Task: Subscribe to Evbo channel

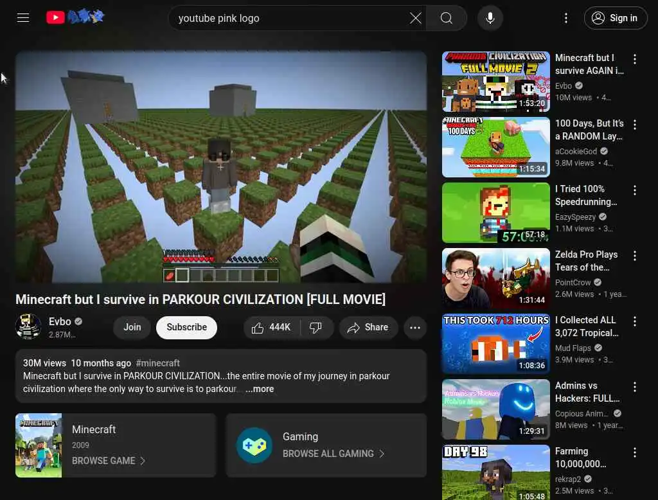Action: [187, 327]
